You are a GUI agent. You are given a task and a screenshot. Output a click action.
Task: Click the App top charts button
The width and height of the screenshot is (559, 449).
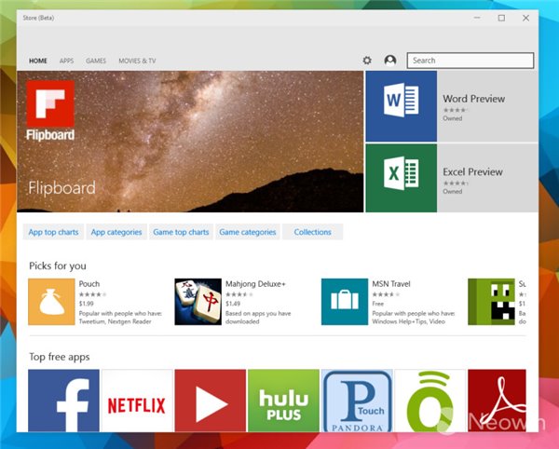(53, 232)
